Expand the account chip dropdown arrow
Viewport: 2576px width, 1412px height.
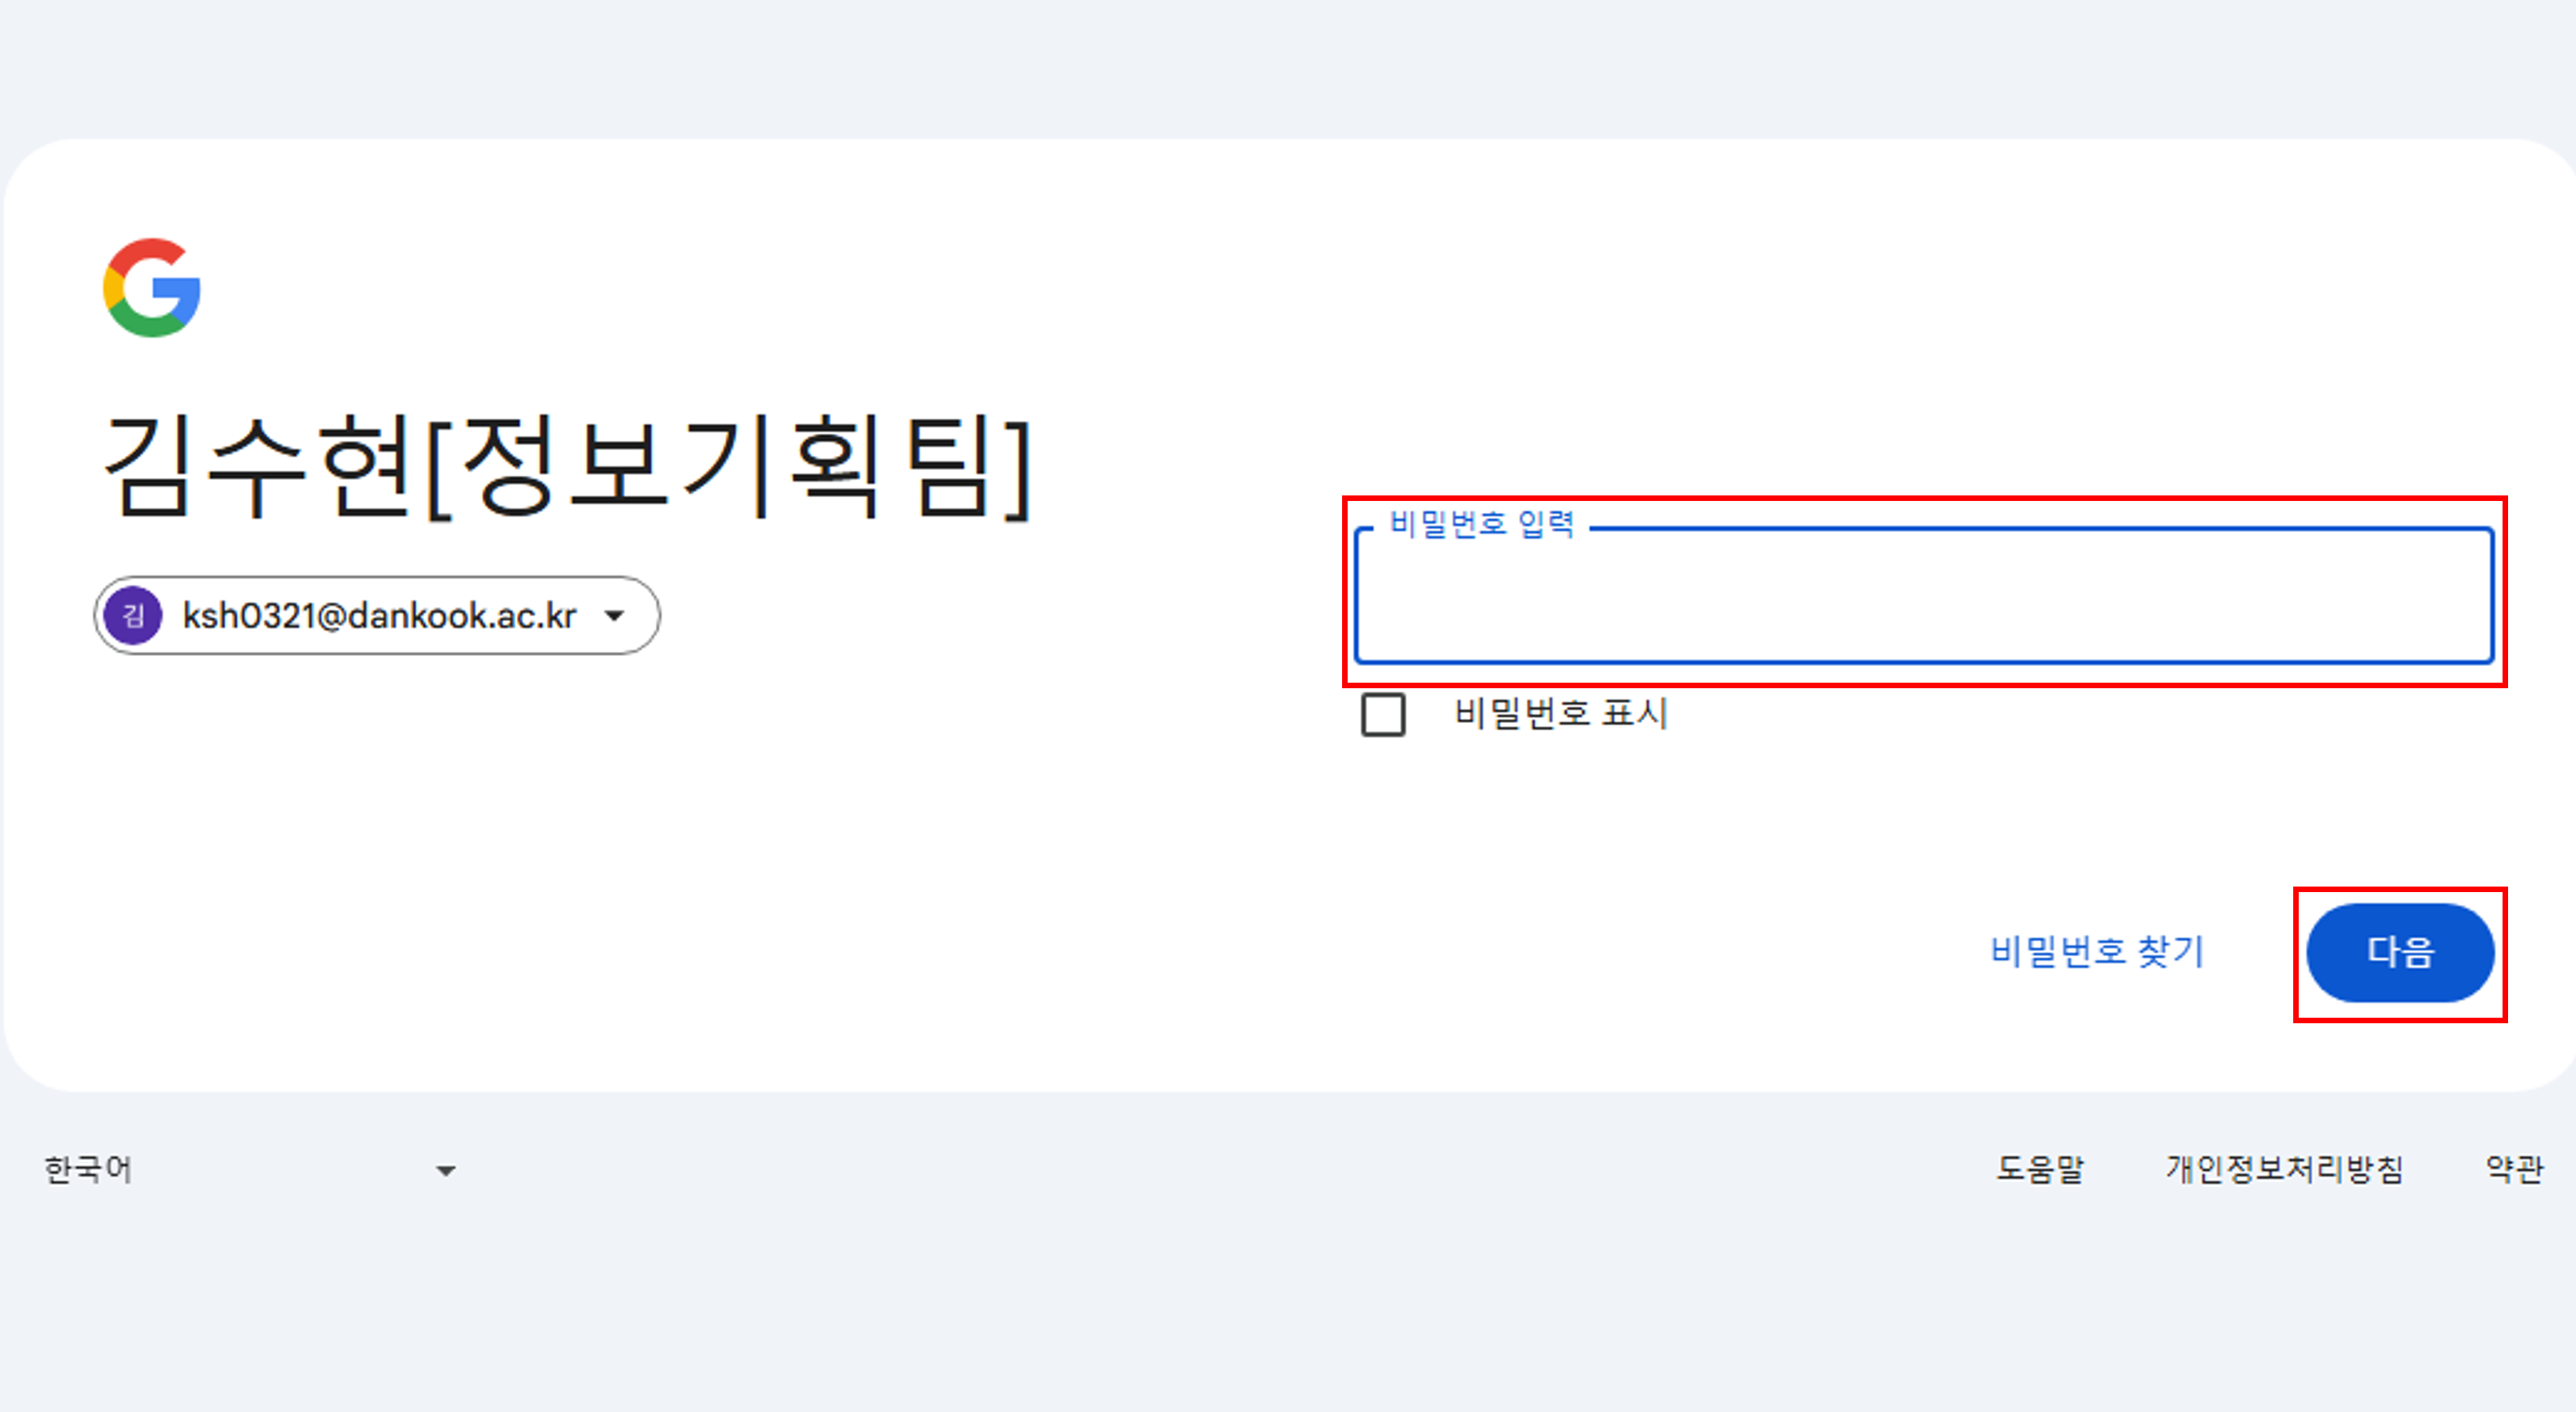click(615, 615)
